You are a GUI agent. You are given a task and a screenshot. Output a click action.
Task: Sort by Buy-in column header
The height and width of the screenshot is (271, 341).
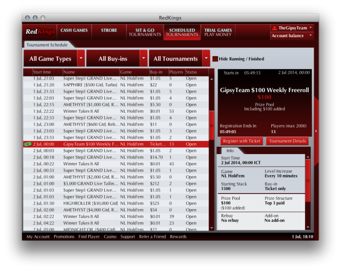point(159,72)
